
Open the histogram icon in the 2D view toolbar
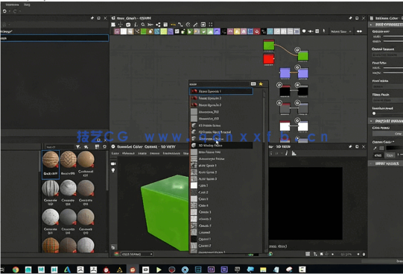point(293,153)
